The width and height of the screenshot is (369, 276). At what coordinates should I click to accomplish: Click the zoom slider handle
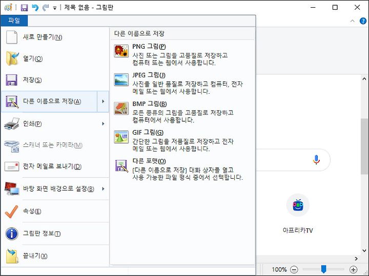pos(324,269)
